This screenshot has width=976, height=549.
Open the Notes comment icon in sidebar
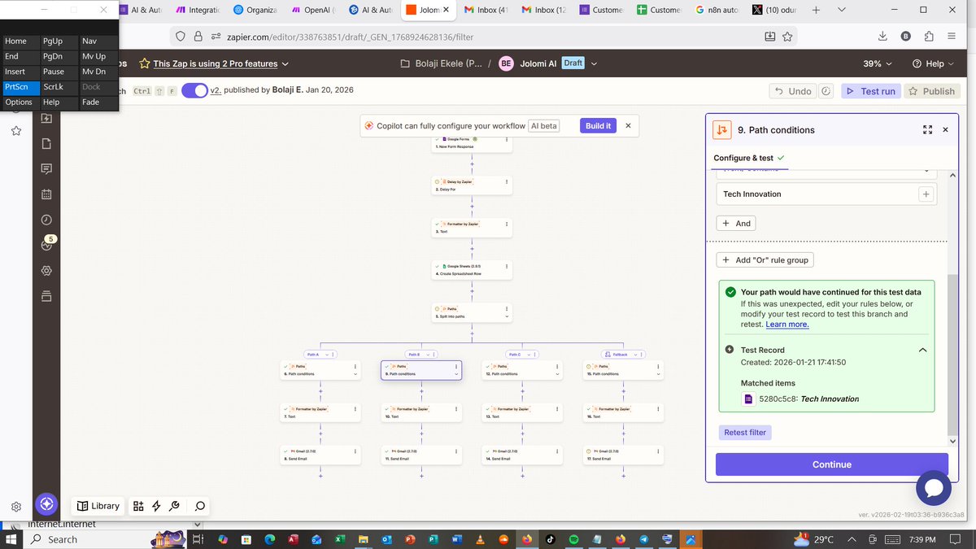46,169
